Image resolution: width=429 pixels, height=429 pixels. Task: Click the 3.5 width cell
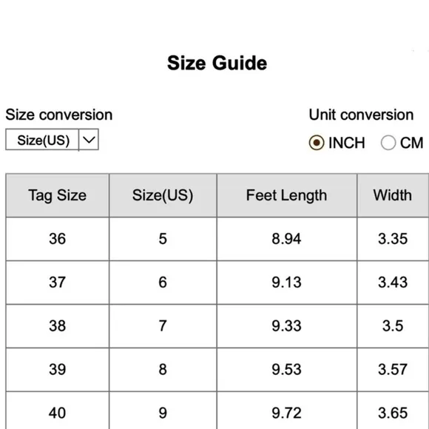point(393,326)
